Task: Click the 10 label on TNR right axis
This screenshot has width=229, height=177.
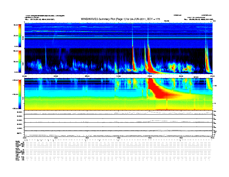Action: tap(215, 103)
